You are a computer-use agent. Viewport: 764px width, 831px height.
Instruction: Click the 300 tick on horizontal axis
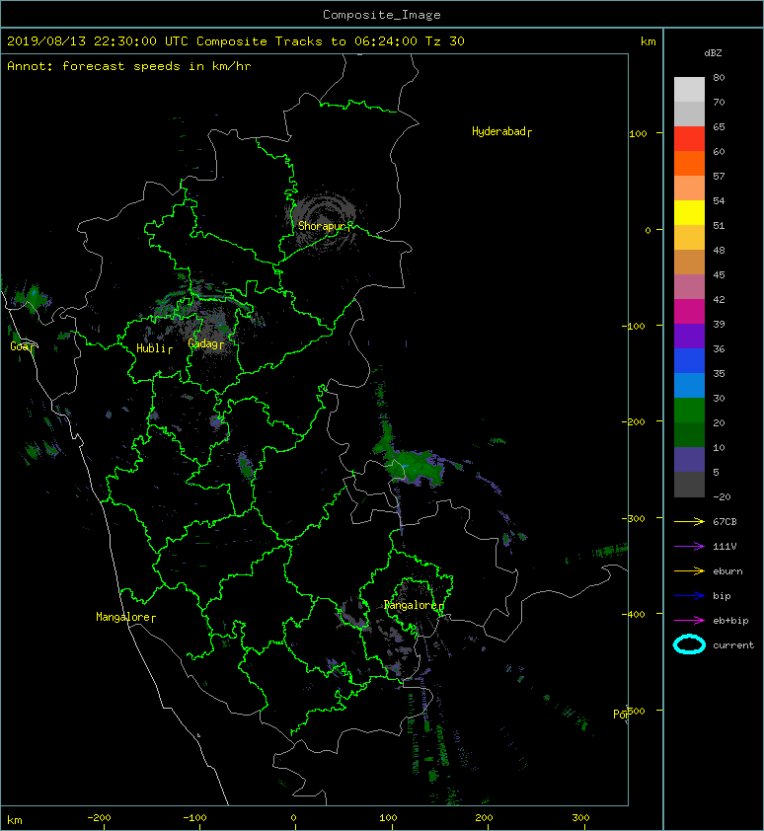pyautogui.click(x=580, y=818)
